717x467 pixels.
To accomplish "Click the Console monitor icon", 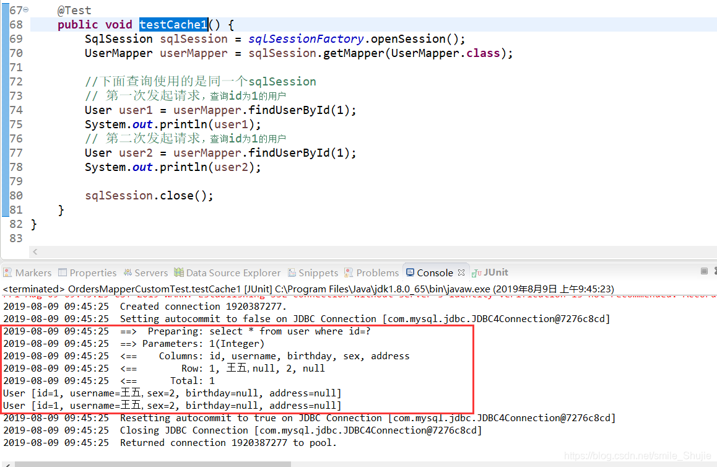I will [x=410, y=272].
